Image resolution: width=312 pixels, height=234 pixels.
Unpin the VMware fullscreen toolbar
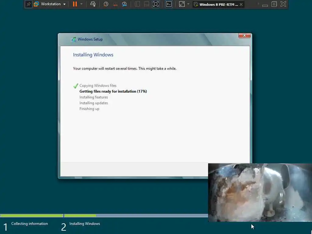coord(28,4)
